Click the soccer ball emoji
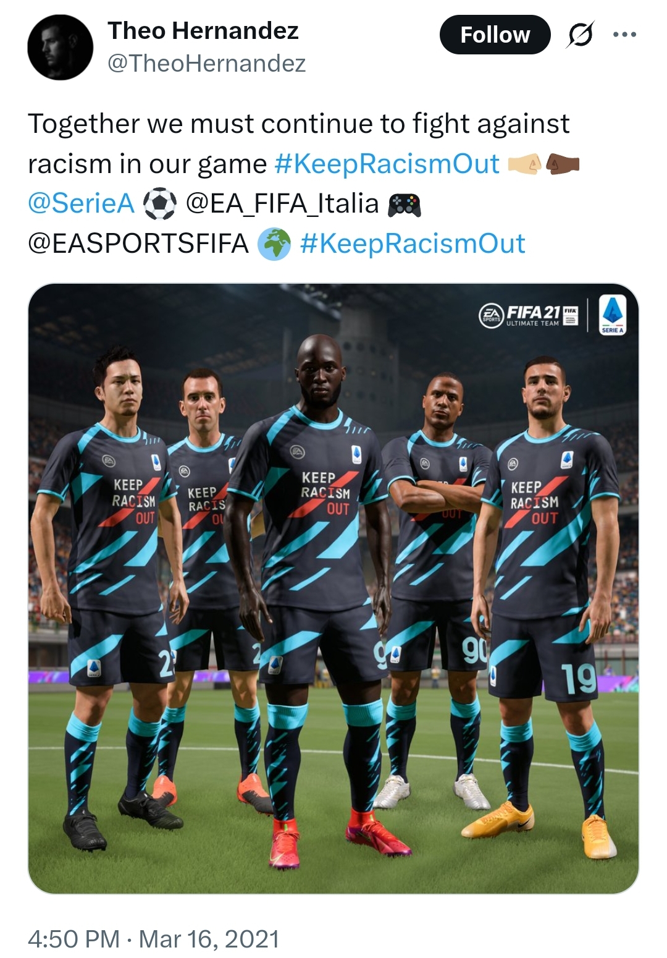Image resolution: width=667 pixels, height=958 pixels. coord(160,204)
